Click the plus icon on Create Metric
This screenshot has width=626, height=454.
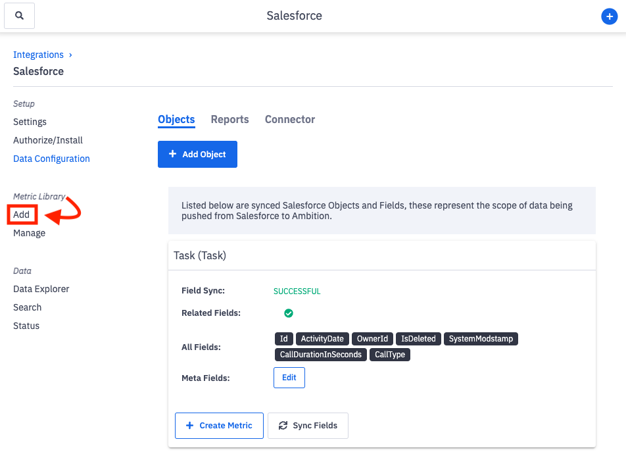[189, 426]
